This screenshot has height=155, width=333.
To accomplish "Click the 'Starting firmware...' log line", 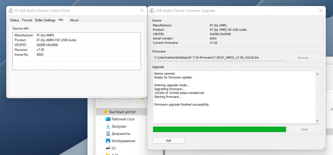I will pos(168,97).
